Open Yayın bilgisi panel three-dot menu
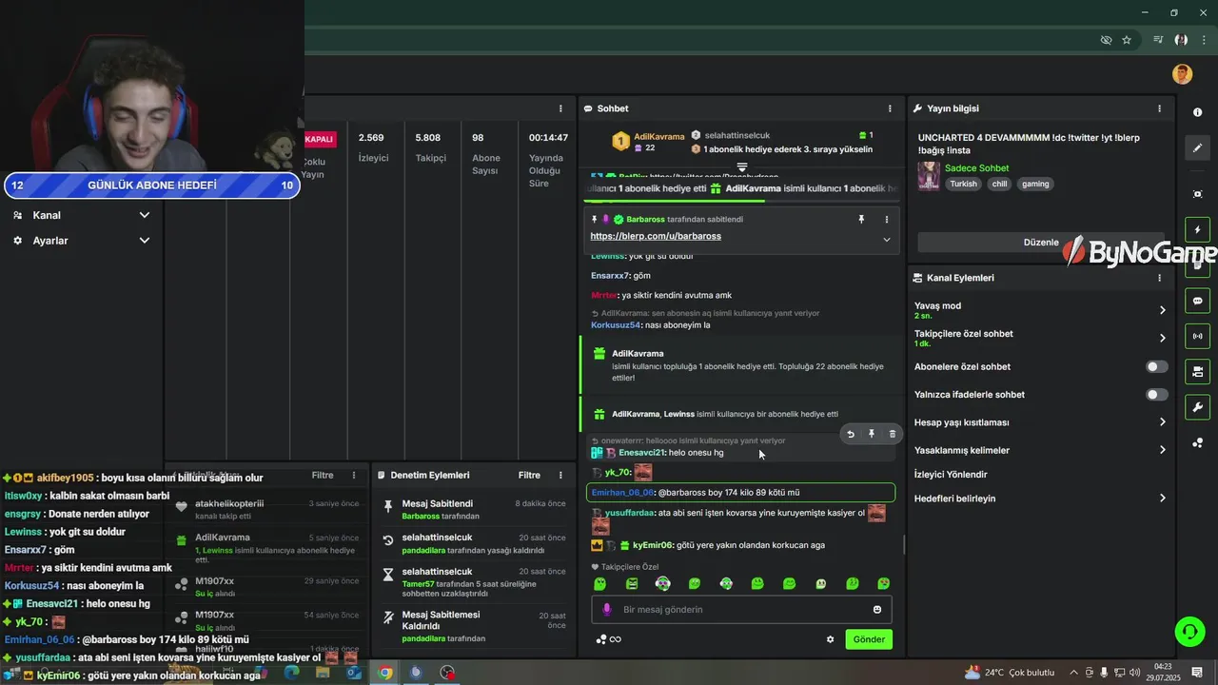This screenshot has height=685, width=1218. 1159,108
